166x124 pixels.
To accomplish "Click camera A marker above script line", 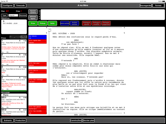I will click(x=50, y=30).
